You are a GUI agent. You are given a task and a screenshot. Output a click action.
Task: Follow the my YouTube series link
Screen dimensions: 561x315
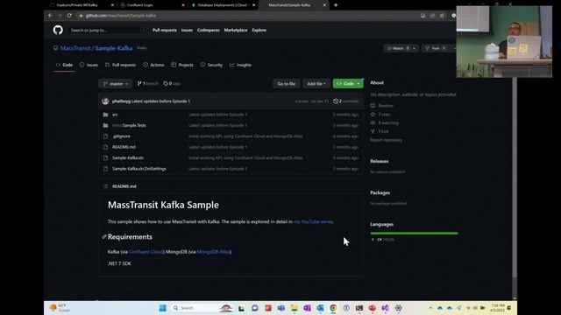[313, 221]
